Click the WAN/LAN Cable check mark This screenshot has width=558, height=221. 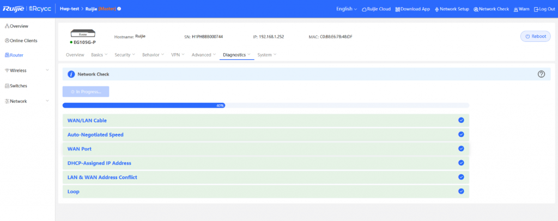(x=461, y=120)
